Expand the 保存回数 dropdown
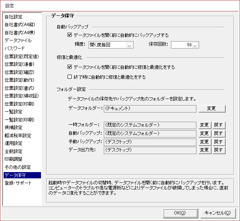Image resolution: width=240 pixels, height=221 pixels. pos(195,45)
